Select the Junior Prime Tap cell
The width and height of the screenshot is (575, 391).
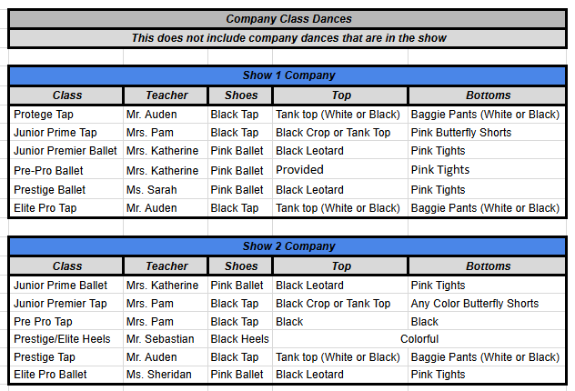pyautogui.click(x=66, y=133)
